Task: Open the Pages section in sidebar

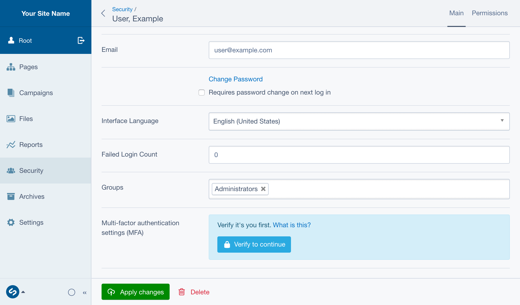Action: 28,67
